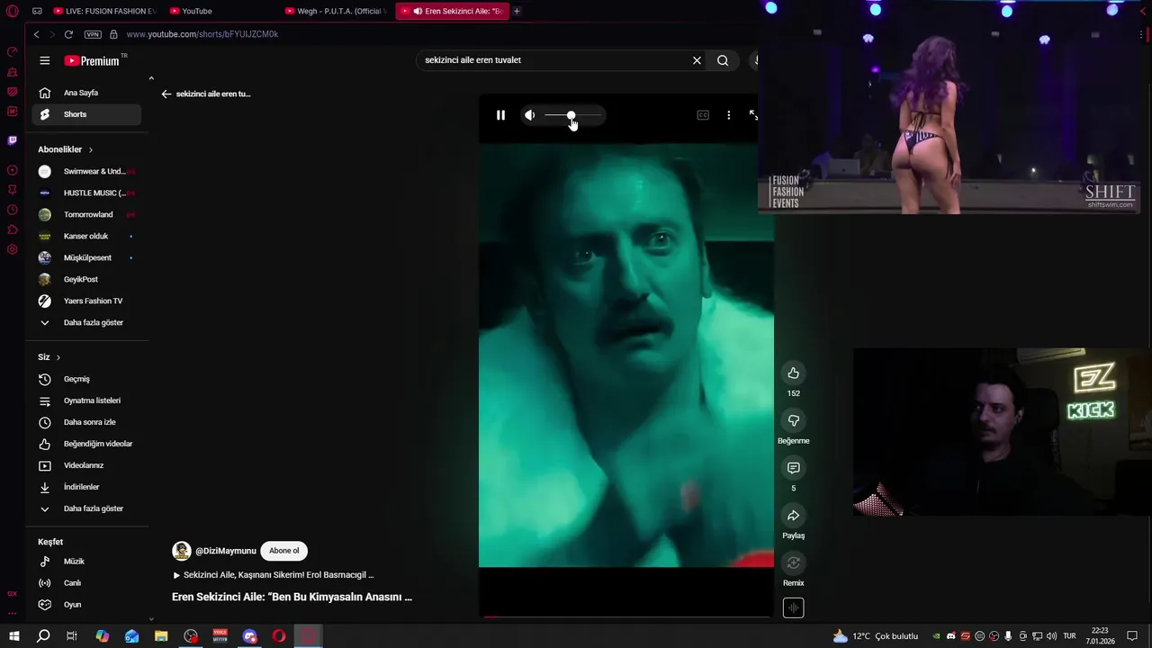Open linked video Sekizinci Aile, Kaşınanı...

[274, 574]
